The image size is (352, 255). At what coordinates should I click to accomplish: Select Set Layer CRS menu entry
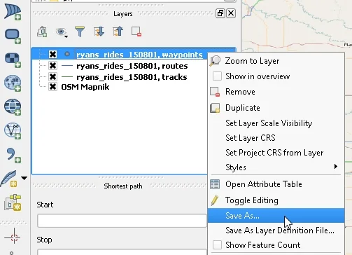[x=276, y=138]
